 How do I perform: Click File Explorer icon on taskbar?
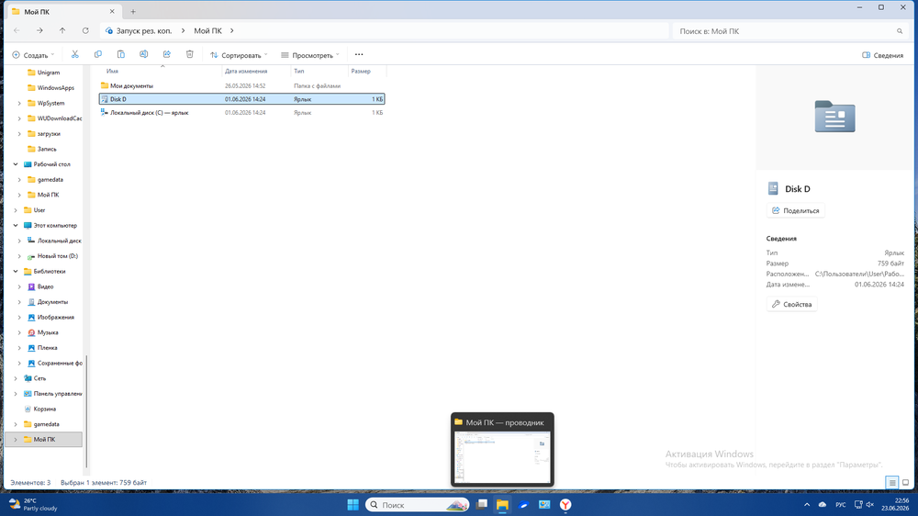502,504
